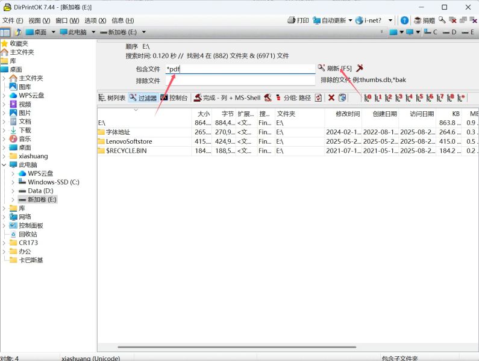Collapse the 此电脑 tree node
This screenshot has height=361, width=479.
pos(4,165)
